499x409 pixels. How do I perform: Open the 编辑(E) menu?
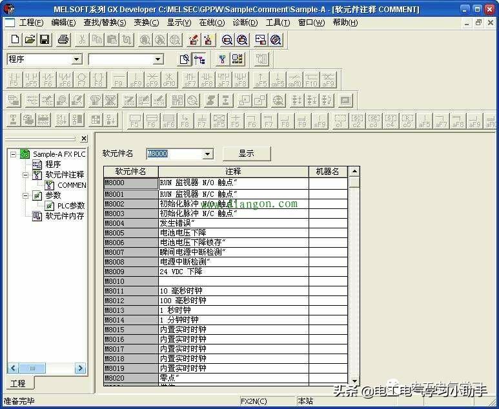point(63,23)
